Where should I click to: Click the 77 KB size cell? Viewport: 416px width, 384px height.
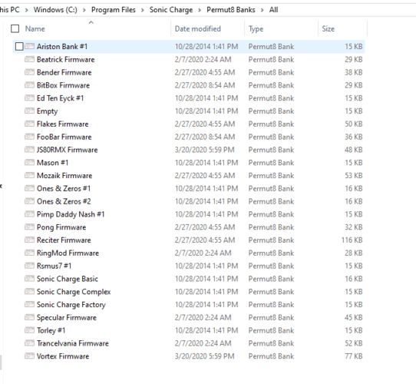click(x=353, y=356)
